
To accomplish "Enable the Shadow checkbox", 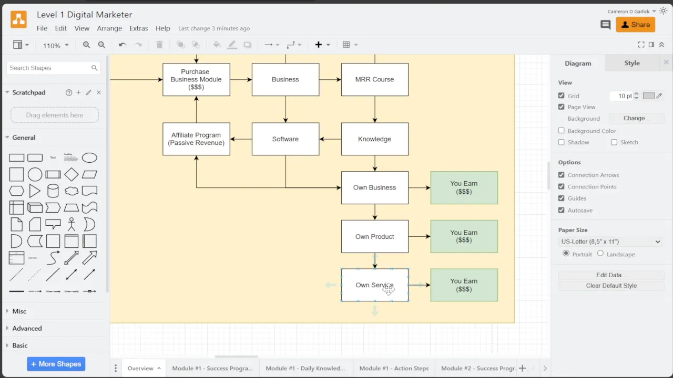I will [x=562, y=142].
